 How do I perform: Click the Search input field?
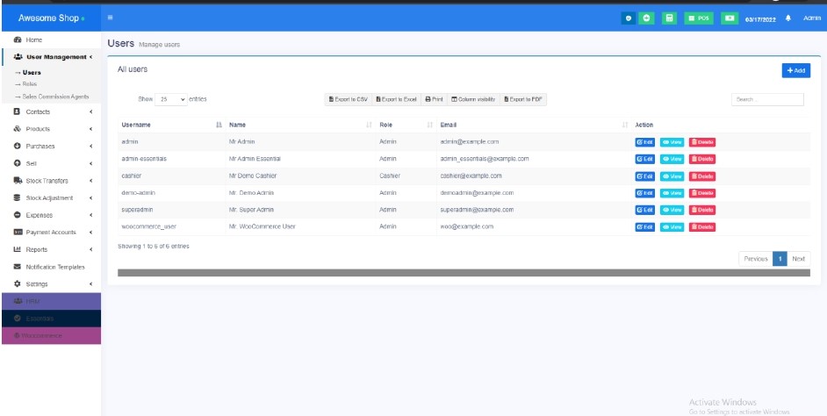pos(767,99)
